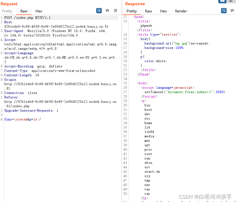Screen dimensions: 236x202
Task: Click the 'bin' directory line in response
Action: click(x=147, y=105)
